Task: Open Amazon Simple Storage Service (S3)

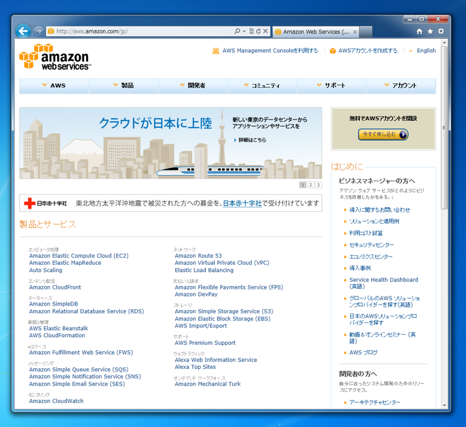Action: click(x=224, y=311)
